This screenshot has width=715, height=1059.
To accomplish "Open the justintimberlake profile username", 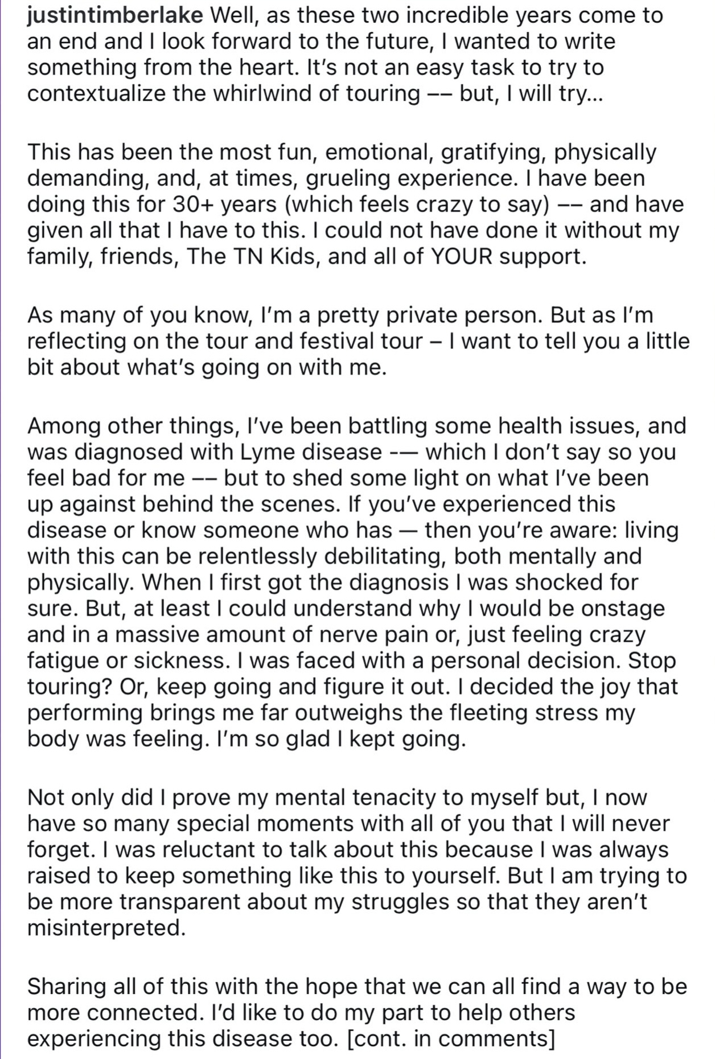I will point(115,15).
